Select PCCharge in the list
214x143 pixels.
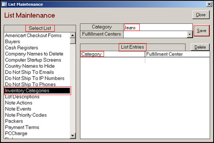coord(37,133)
